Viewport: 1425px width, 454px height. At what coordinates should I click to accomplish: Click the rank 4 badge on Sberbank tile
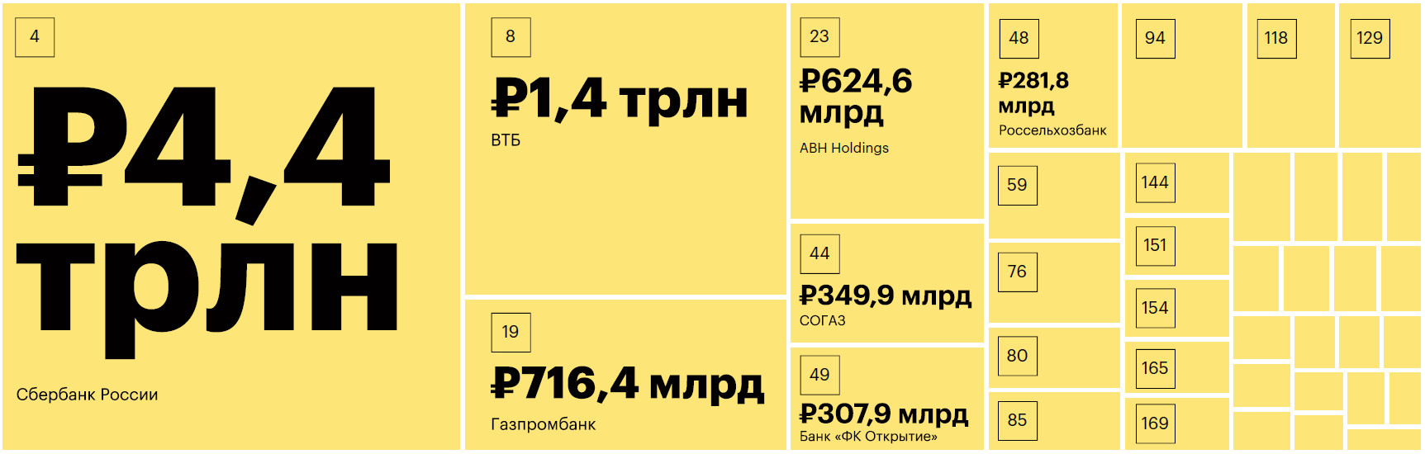coord(35,37)
